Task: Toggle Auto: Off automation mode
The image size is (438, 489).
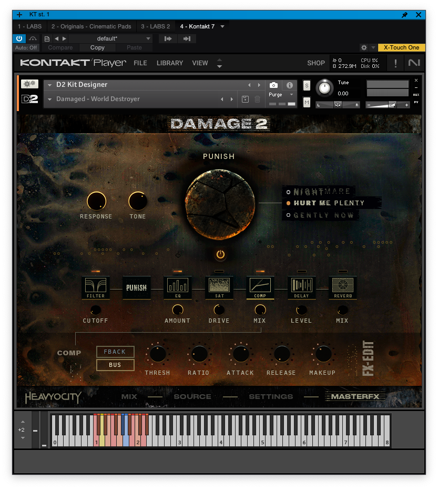Action: click(x=26, y=48)
